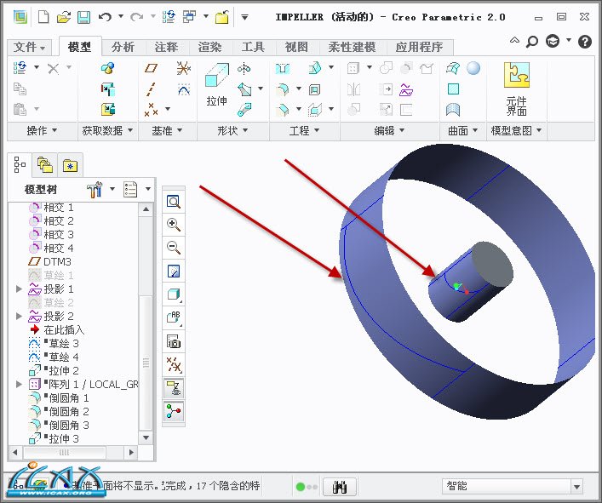Click the Zoom In magnifier icon
Viewport: 602px width, 503px height.
click(174, 225)
